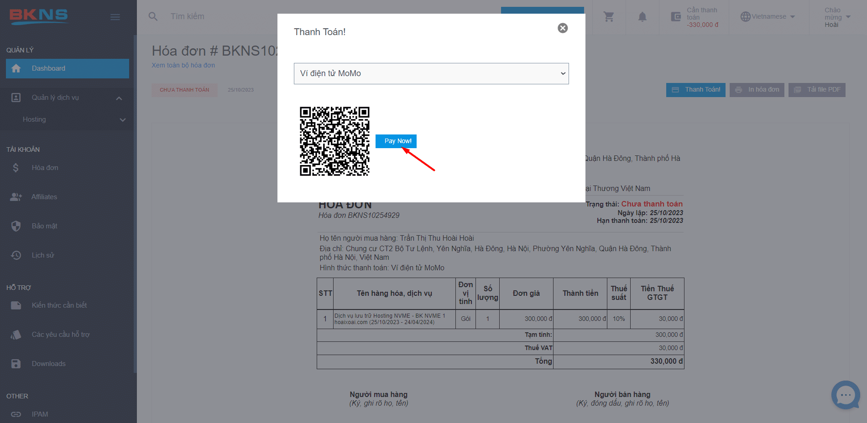Click the wallet icon near amount due

pyautogui.click(x=676, y=17)
